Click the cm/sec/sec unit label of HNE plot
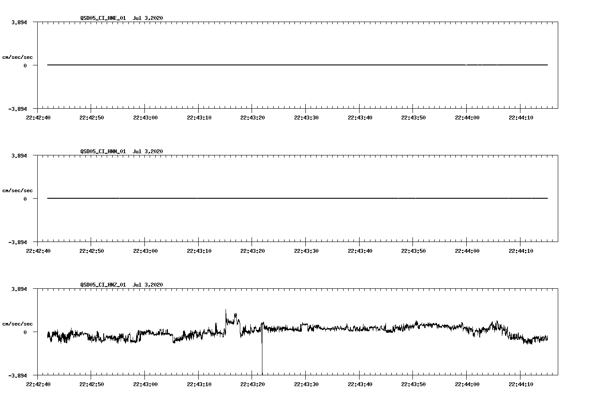Screen dimensions: 589x400 [17, 57]
